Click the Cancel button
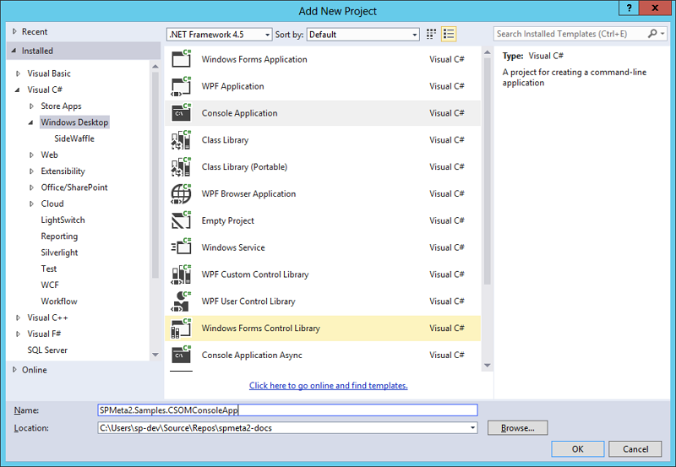676x467 pixels. click(x=635, y=449)
